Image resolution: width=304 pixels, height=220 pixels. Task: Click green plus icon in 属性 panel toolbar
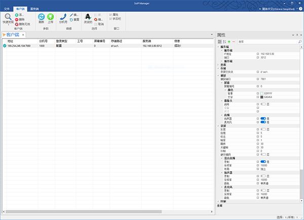(x=229, y=41)
